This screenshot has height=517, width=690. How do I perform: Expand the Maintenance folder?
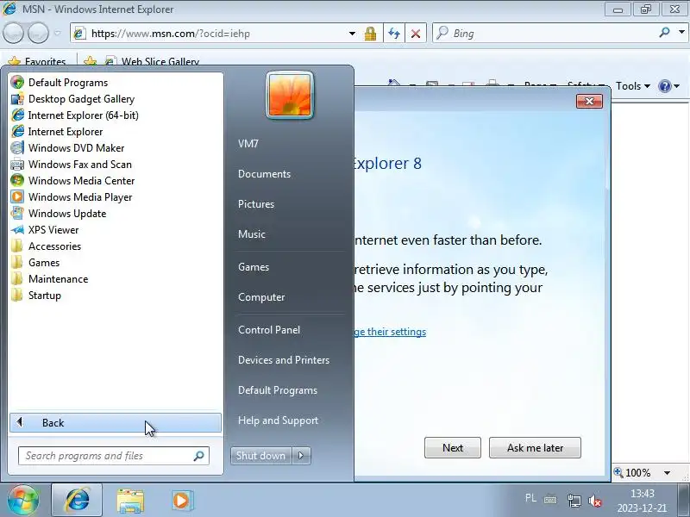click(x=49, y=279)
